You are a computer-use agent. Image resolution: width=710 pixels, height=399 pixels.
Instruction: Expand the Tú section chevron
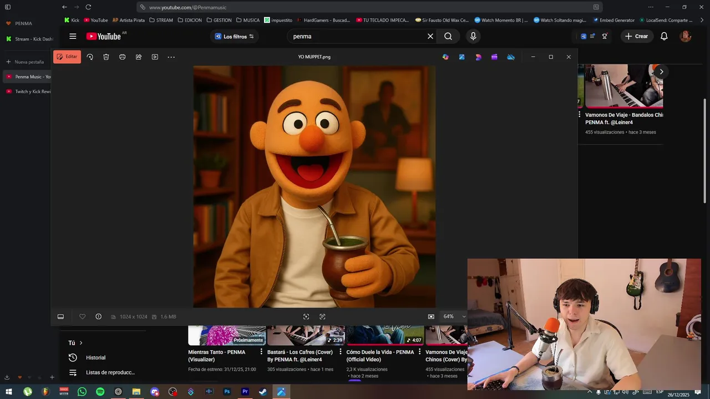(81, 343)
